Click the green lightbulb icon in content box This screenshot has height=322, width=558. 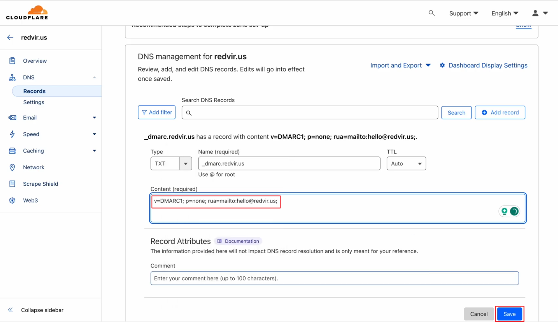point(504,211)
